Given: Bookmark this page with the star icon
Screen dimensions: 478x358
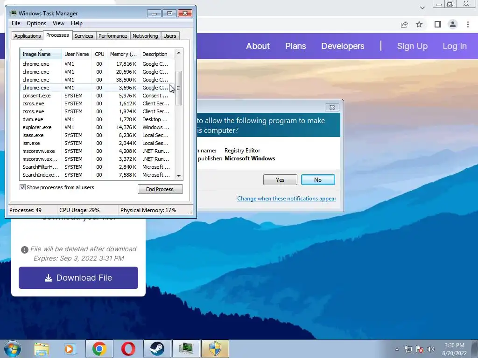Looking at the screenshot, I should (x=419, y=24).
